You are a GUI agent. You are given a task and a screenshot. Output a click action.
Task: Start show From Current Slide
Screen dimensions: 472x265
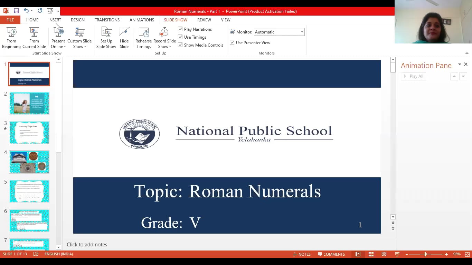(x=34, y=38)
